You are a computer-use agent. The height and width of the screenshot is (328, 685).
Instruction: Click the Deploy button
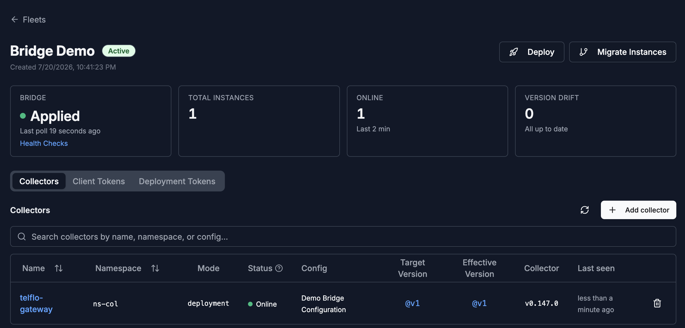point(532,52)
